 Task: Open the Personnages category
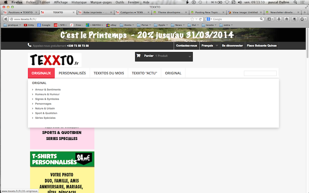coord(43,104)
